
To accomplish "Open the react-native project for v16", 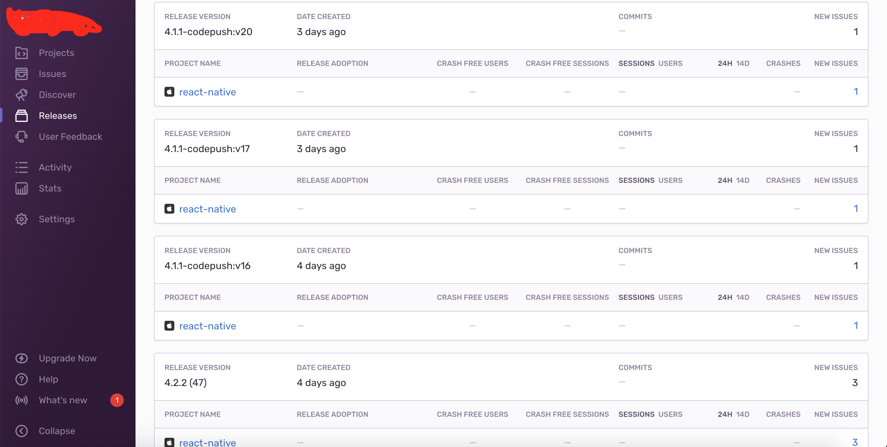I will click(x=207, y=325).
